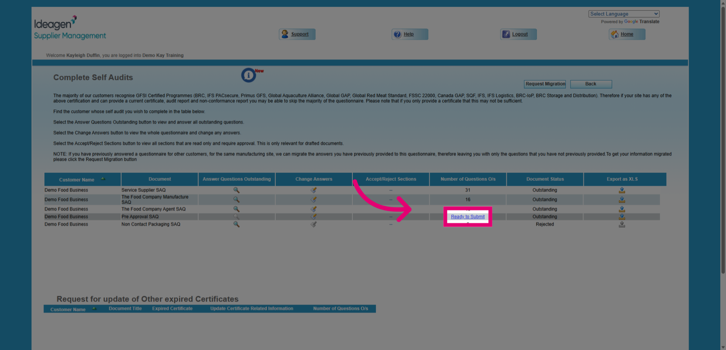The height and width of the screenshot is (350, 726).
Task: Click the Back button
Action: tap(591, 84)
